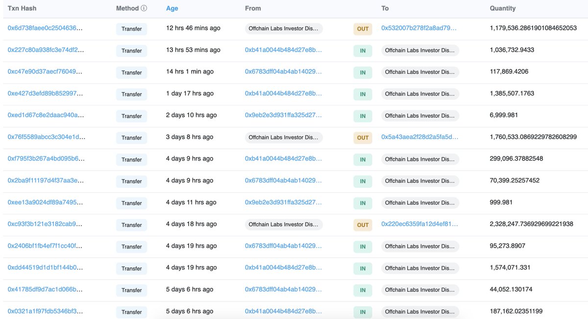The height and width of the screenshot is (319, 588).
Task: Open sender 0x9eb2e3d931 in 2 days 10 hrs row
Action: 284,115
